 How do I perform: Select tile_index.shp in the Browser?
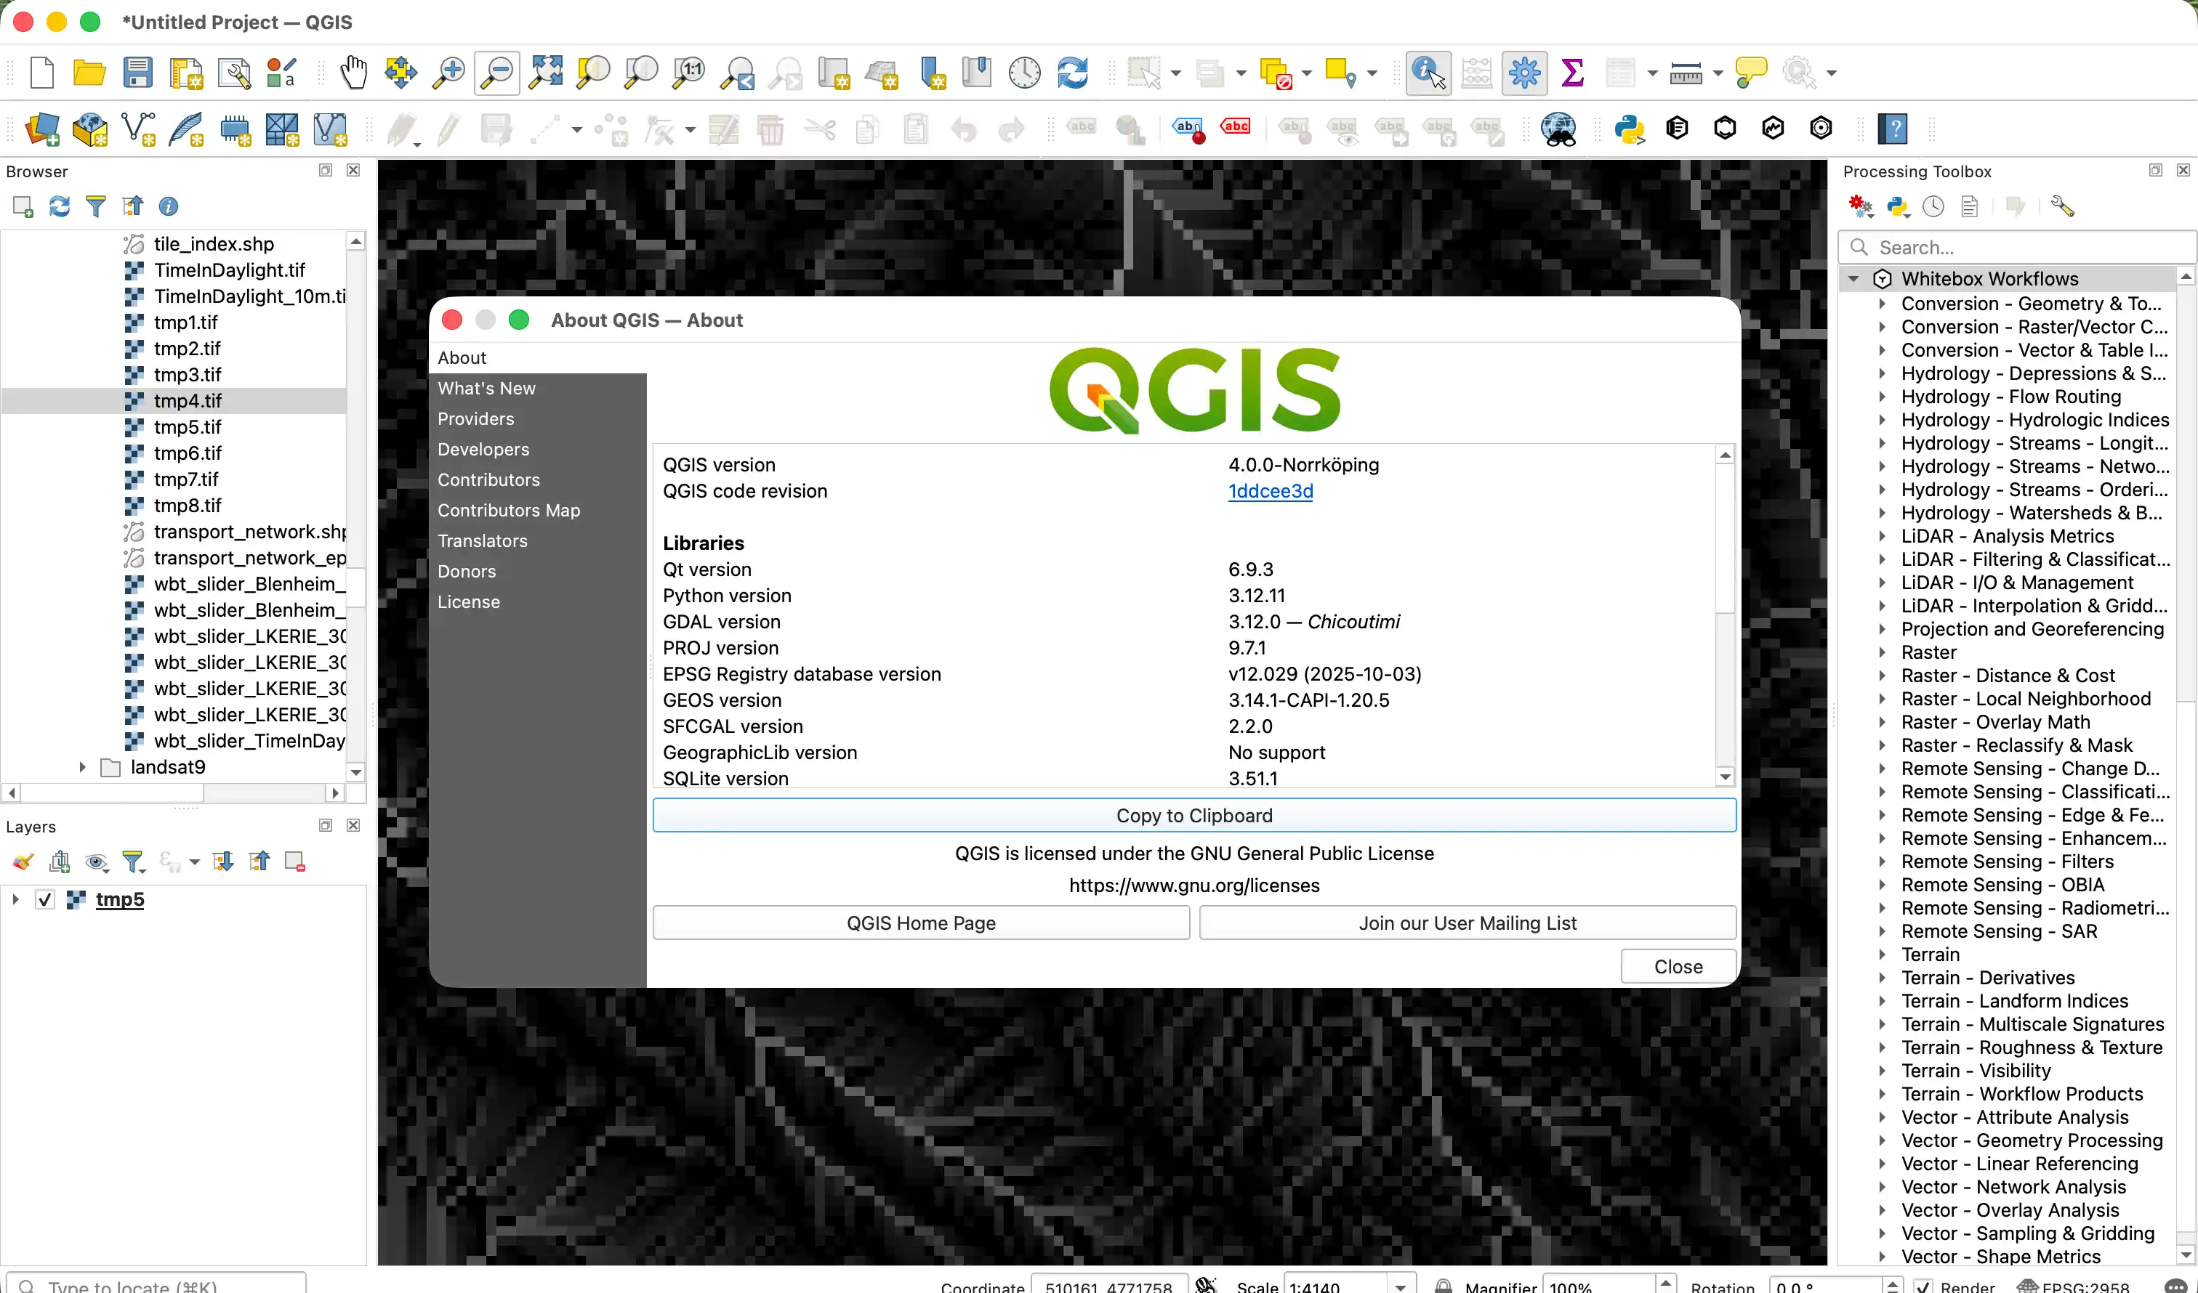(214, 244)
